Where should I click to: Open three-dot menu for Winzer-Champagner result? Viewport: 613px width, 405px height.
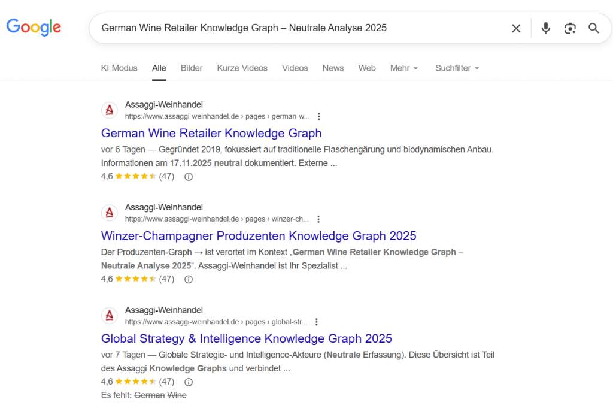318,219
